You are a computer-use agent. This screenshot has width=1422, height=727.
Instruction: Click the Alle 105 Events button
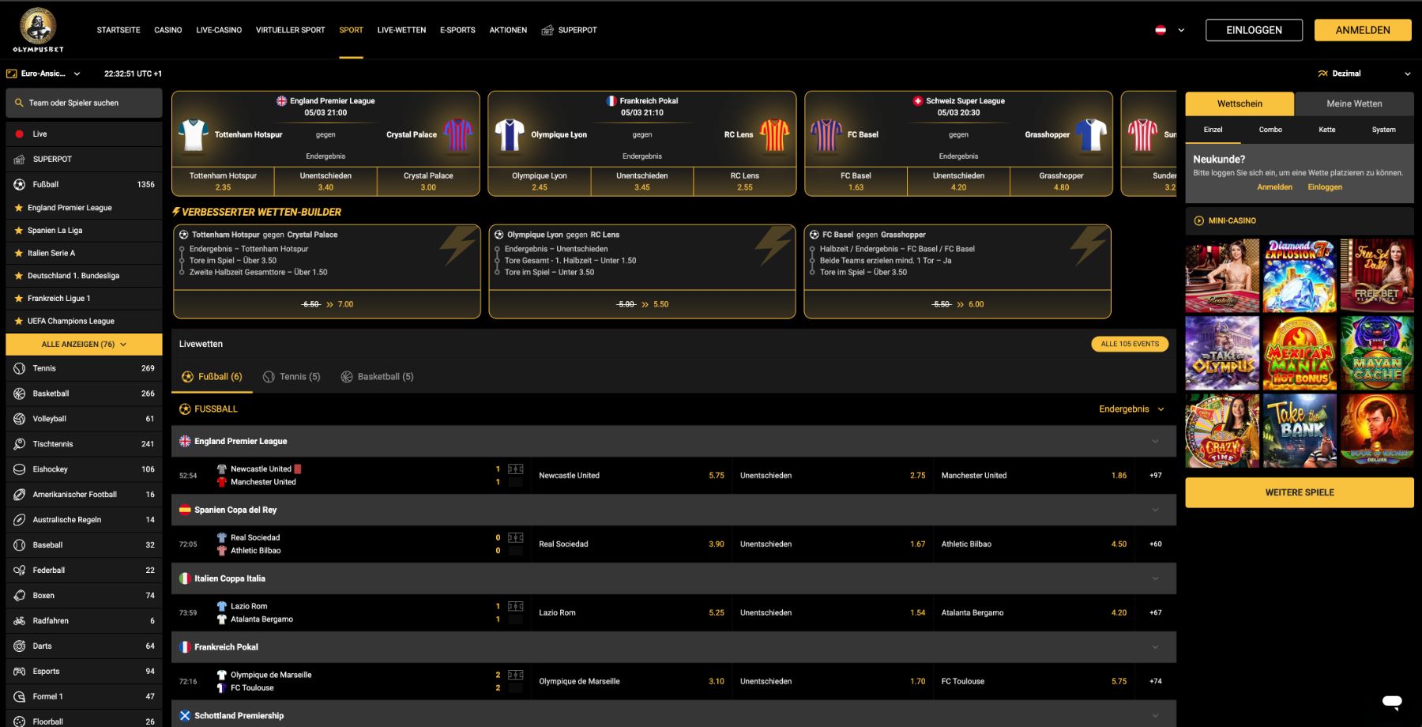click(x=1130, y=345)
